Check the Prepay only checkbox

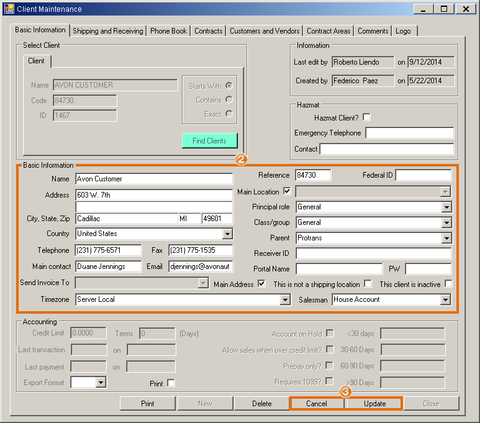329,366
